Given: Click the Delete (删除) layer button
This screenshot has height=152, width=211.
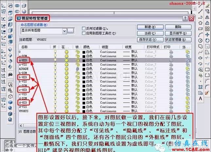Looking at the screenshot, I should coord(178,27).
